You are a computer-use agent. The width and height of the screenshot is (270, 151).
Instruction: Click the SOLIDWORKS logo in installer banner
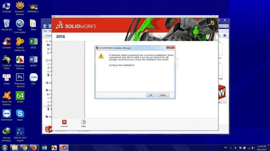76,25
